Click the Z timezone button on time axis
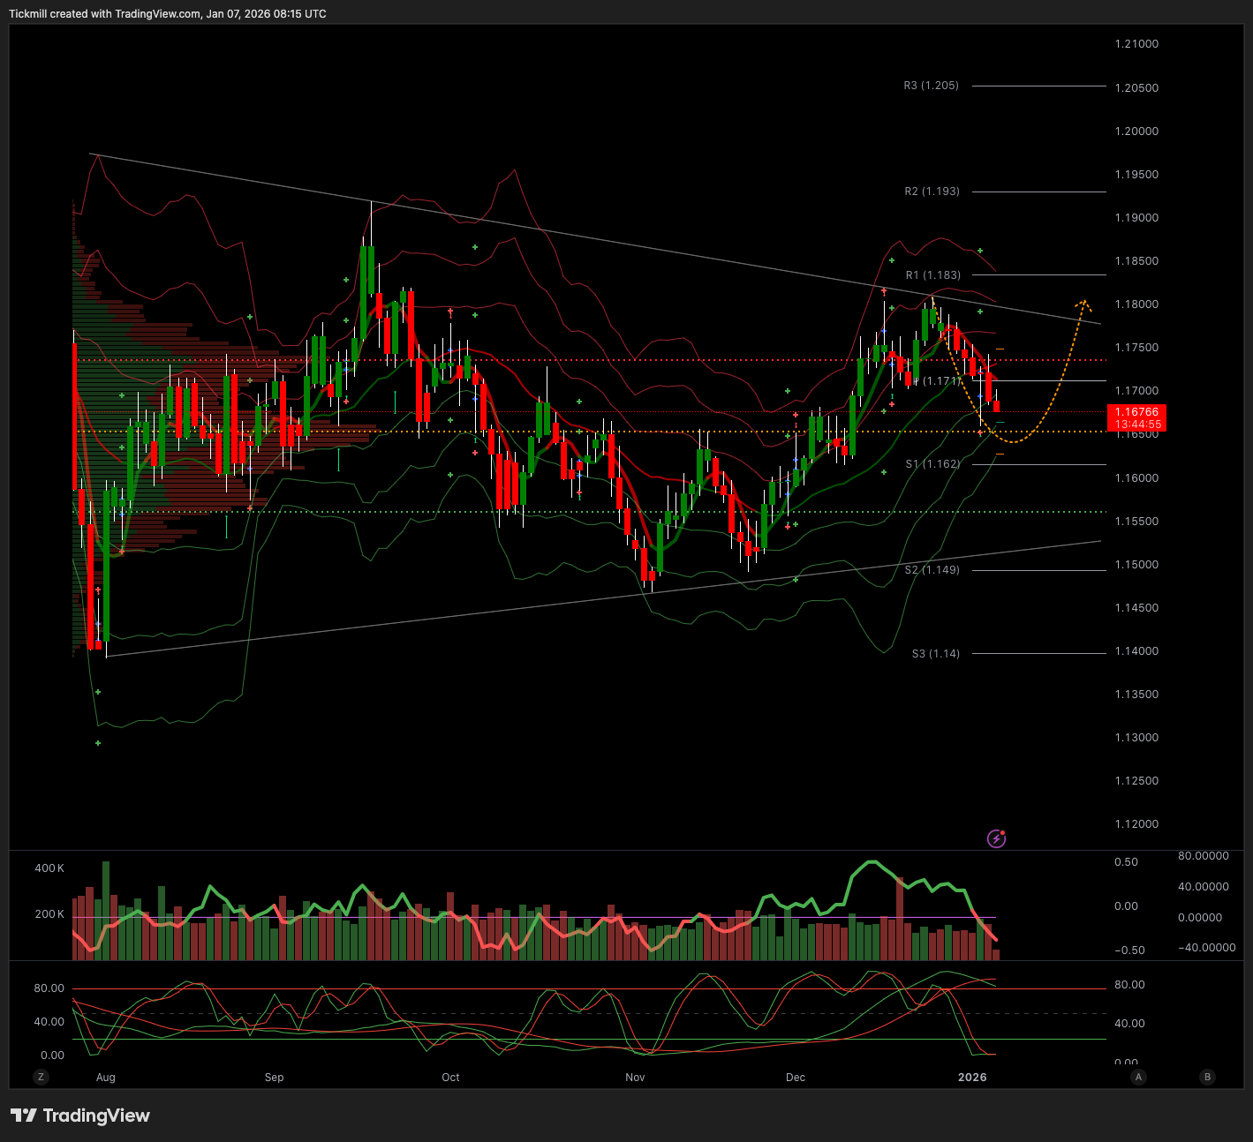 click(x=41, y=1077)
